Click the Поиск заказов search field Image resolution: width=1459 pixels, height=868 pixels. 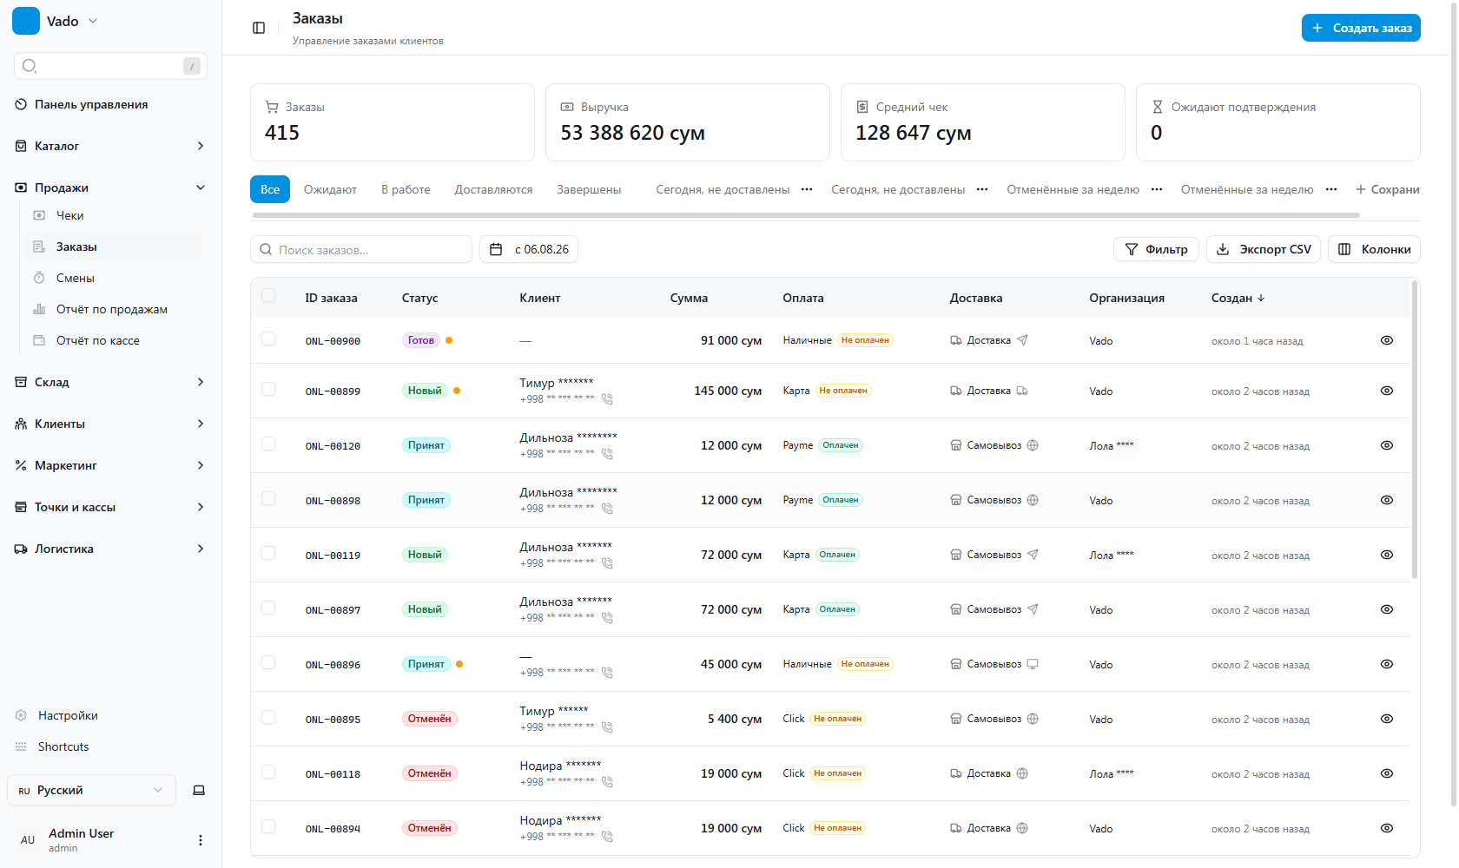pos(361,249)
